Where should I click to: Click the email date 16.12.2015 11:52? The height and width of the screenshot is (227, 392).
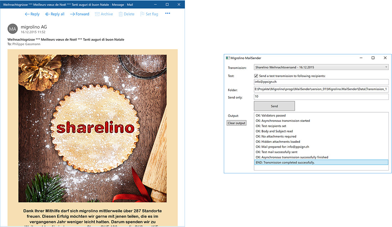click(33, 32)
